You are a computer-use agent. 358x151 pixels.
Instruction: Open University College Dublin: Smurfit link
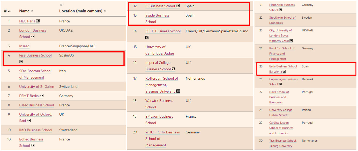click(281, 112)
